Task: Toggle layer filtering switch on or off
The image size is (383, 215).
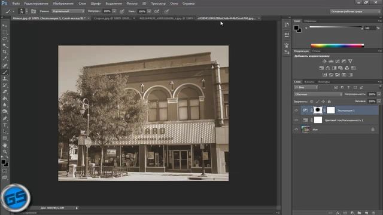Action: click(x=380, y=87)
